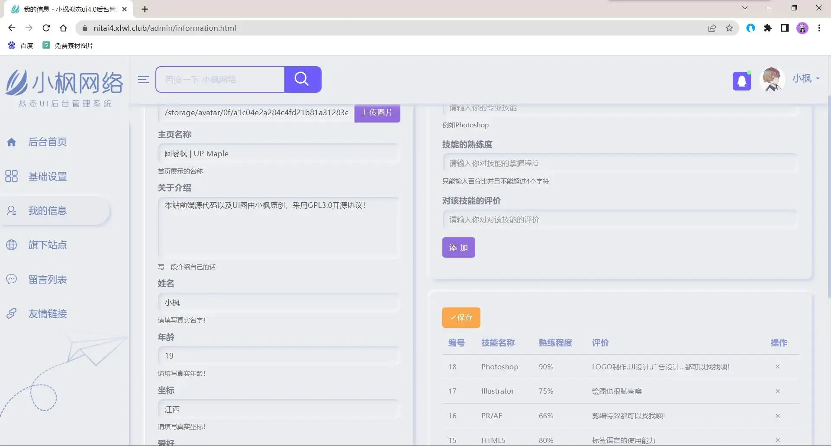Viewport: 831px width, 446px height.
Task: Click the 留言列表 speech bubble icon
Action: [x=12, y=279]
